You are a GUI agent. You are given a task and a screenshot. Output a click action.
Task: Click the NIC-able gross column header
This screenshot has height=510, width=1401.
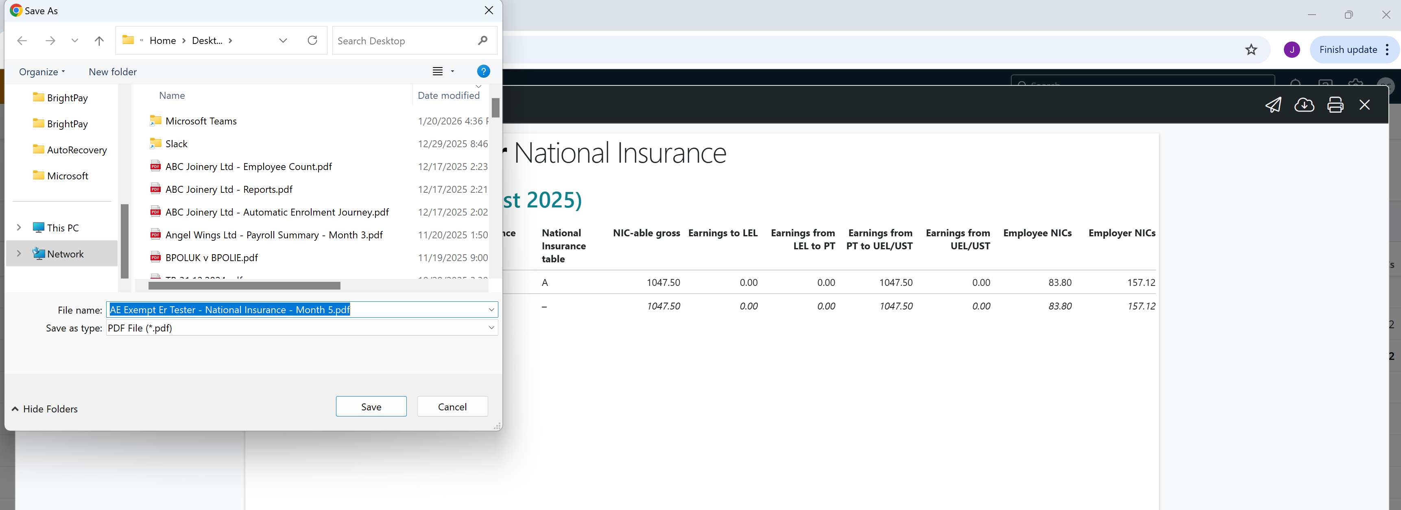coord(646,233)
